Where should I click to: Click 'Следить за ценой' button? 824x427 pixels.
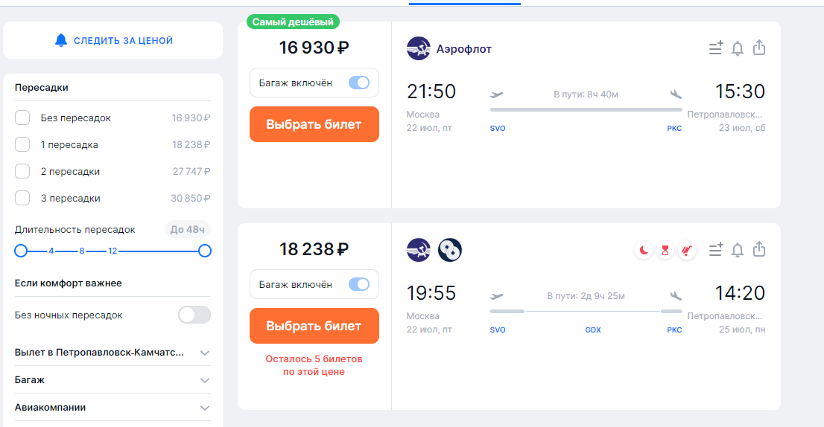[x=113, y=40]
